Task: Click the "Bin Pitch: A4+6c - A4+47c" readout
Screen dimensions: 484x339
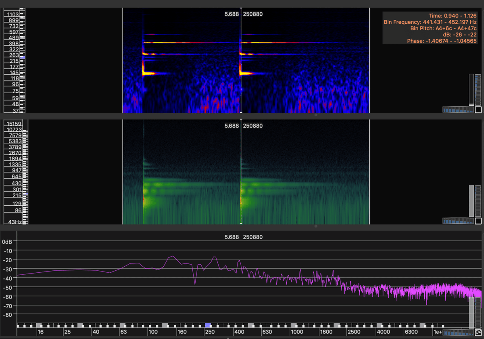Action: pos(444,28)
